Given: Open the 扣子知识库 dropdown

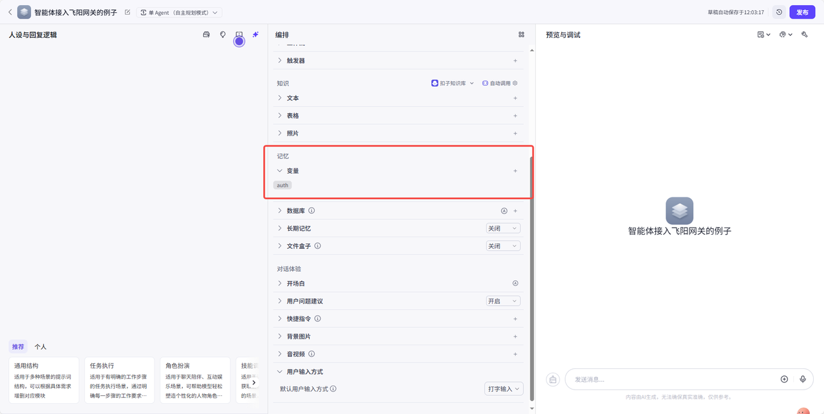Looking at the screenshot, I should click(452, 82).
